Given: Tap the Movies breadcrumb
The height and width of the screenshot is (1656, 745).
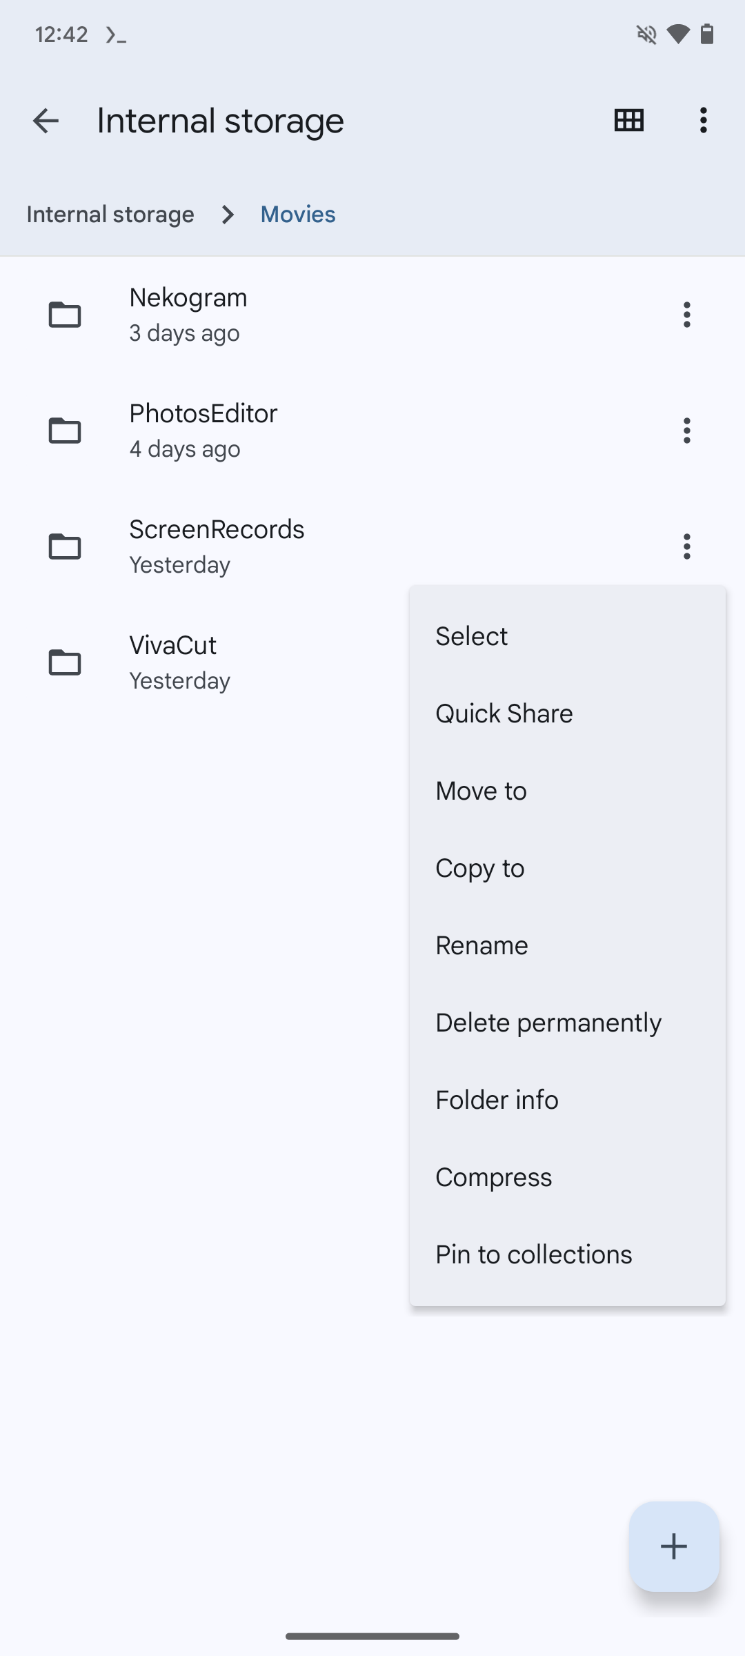Looking at the screenshot, I should 298,215.
